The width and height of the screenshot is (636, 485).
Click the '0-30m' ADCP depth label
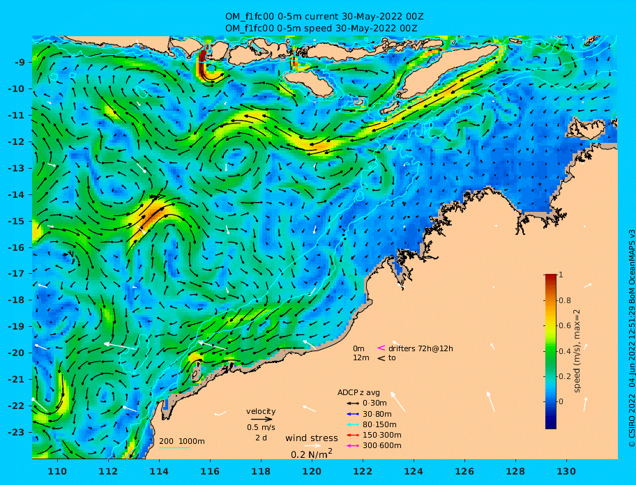(x=374, y=403)
